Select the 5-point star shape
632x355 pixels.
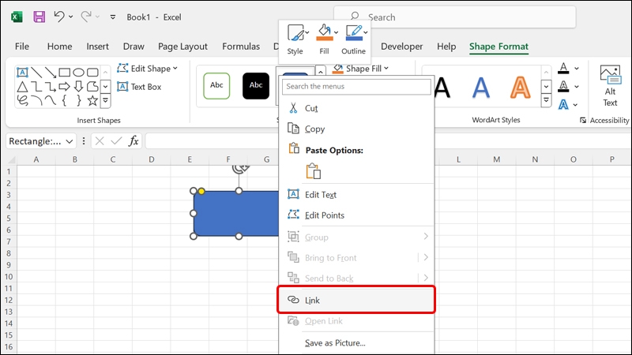pyautogui.click(x=92, y=101)
